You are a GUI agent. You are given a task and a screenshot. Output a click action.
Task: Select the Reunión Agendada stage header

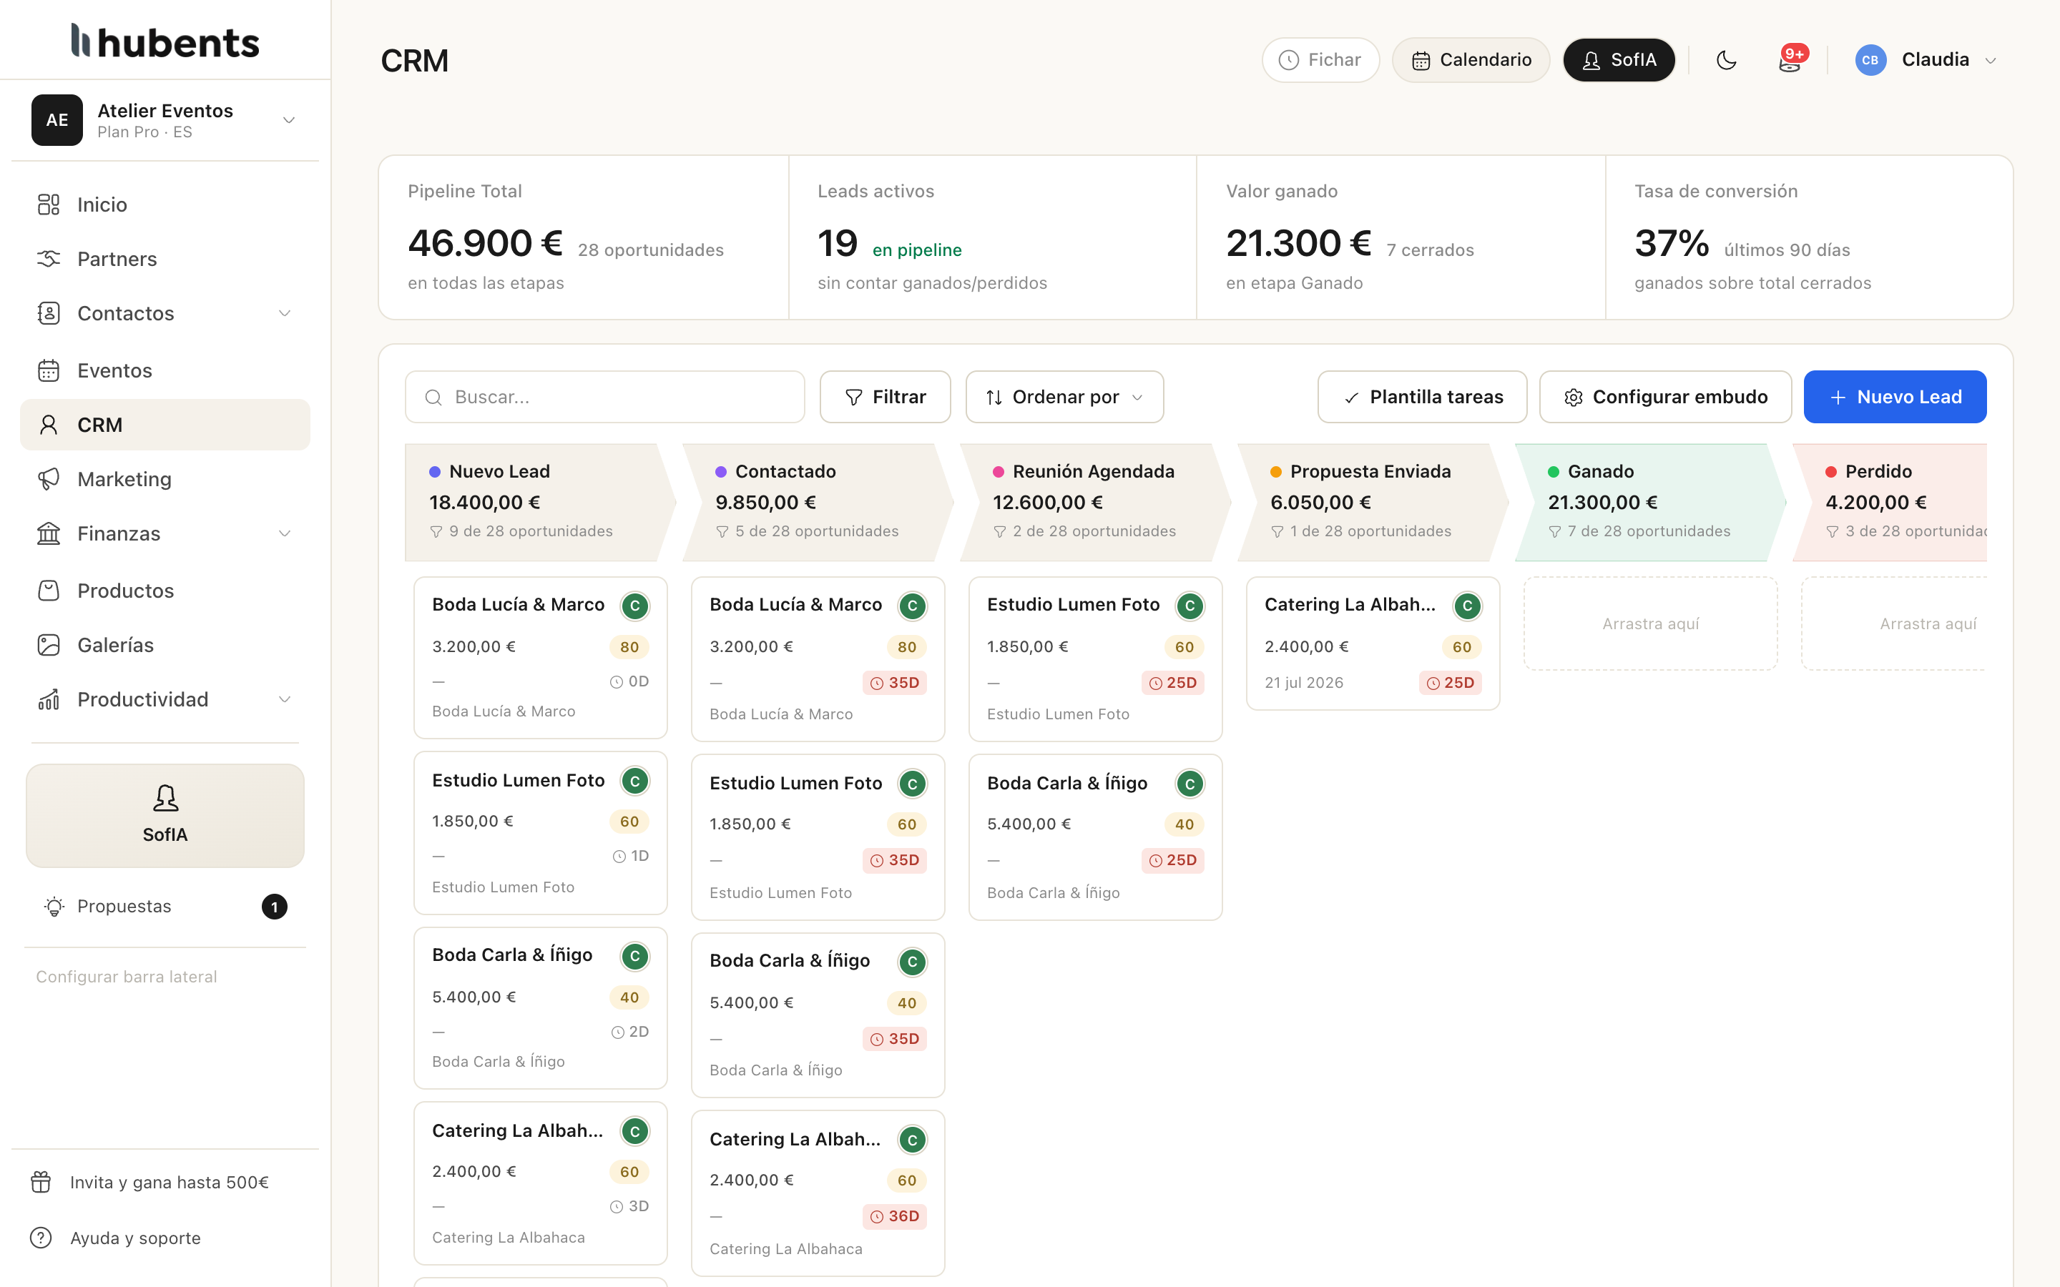coord(1094,502)
